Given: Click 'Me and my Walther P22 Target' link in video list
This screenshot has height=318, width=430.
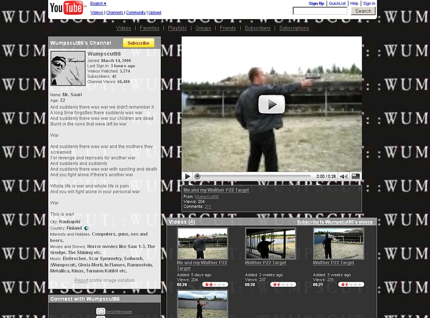Looking at the screenshot, I should pos(202,265).
